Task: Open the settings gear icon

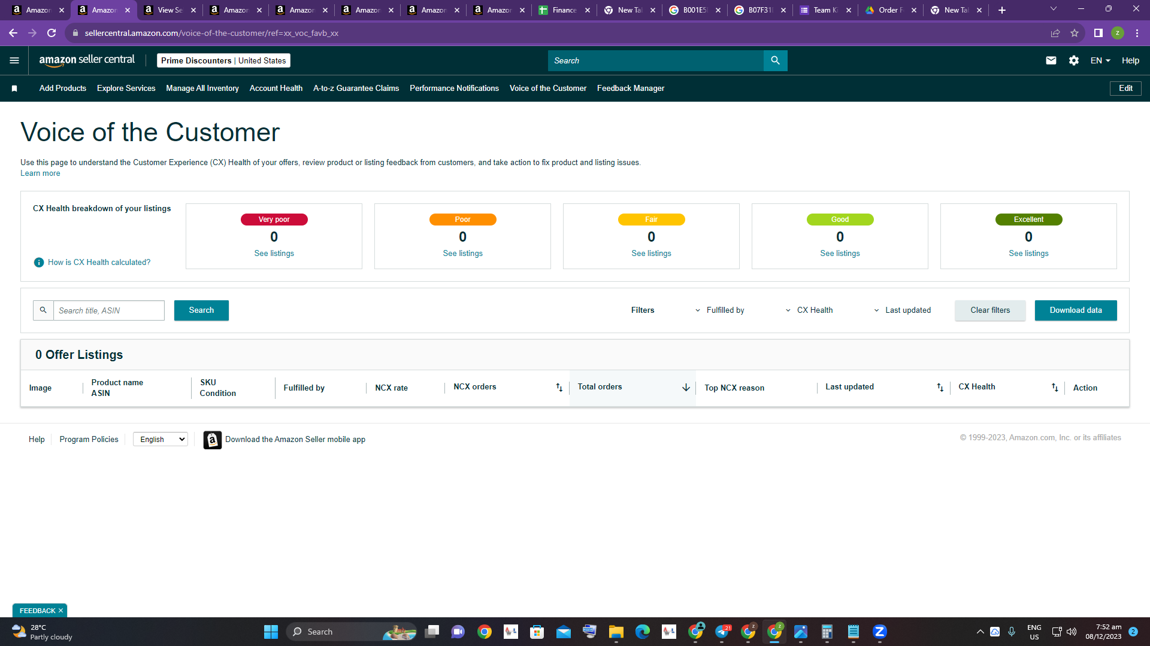Action: click(1073, 60)
